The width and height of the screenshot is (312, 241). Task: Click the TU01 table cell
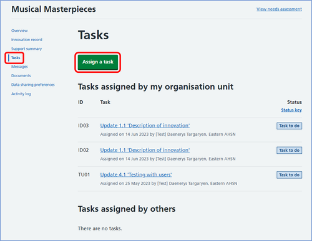coord(84,175)
